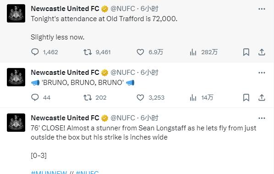Reply to the Old Trafford attendance tweet
The width and height of the screenshot is (274, 174).
point(35,52)
